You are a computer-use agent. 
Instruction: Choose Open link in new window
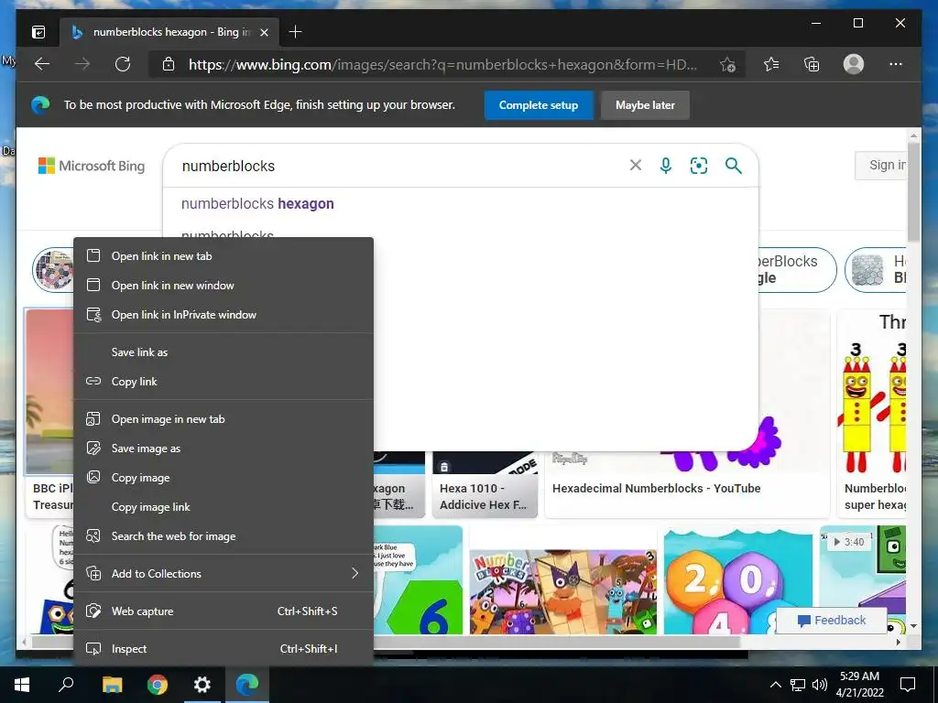point(224,286)
